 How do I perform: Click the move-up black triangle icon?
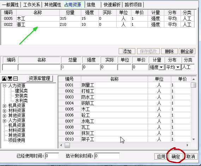click(x=4, y=79)
